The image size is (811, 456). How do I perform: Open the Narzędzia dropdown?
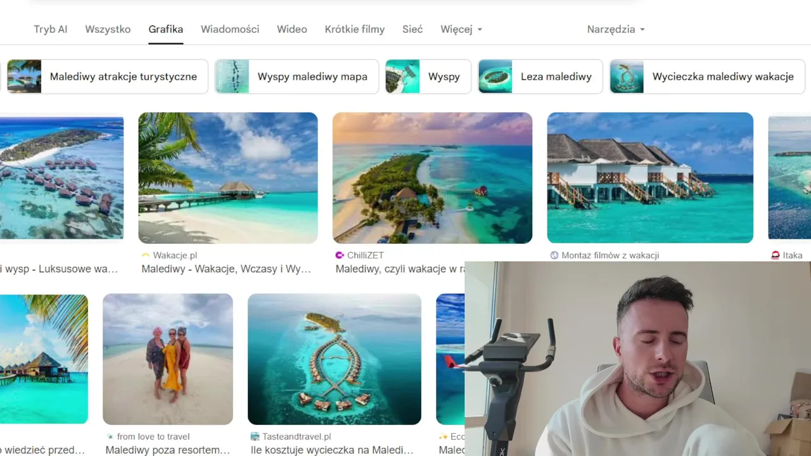click(x=615, y=29)
